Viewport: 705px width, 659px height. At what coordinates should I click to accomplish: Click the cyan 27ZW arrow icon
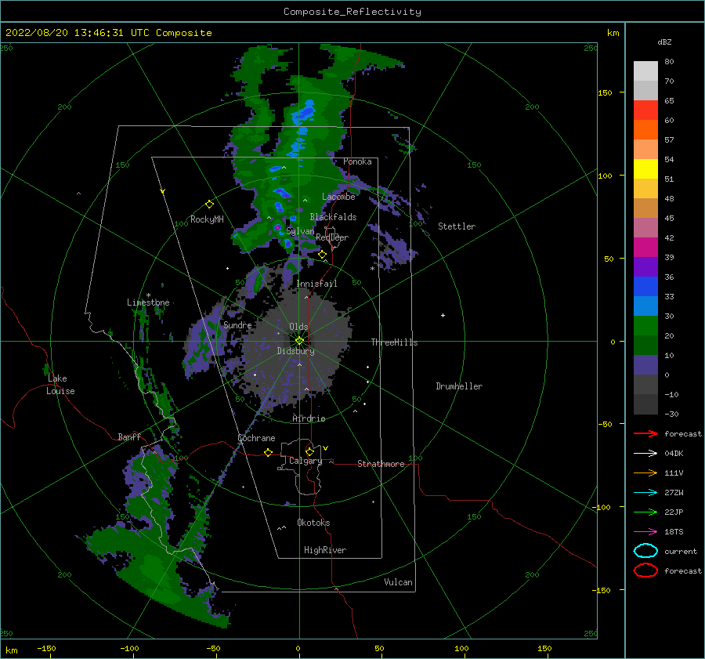click(x=645, y=493)
